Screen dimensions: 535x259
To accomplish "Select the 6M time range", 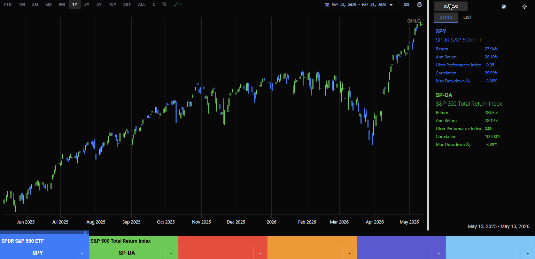I will tap(48, 5).
